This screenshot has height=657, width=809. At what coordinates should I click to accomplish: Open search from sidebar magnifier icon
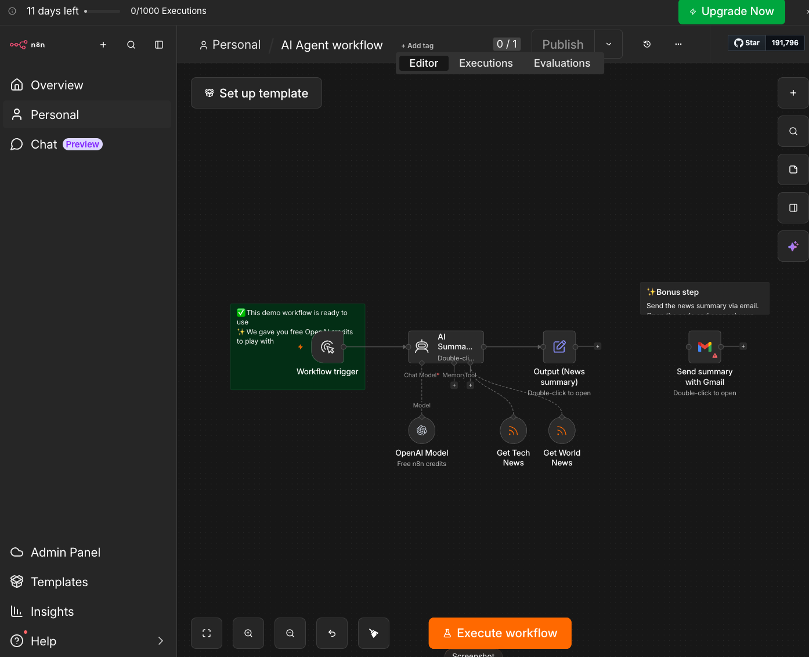tap(131, 45)
